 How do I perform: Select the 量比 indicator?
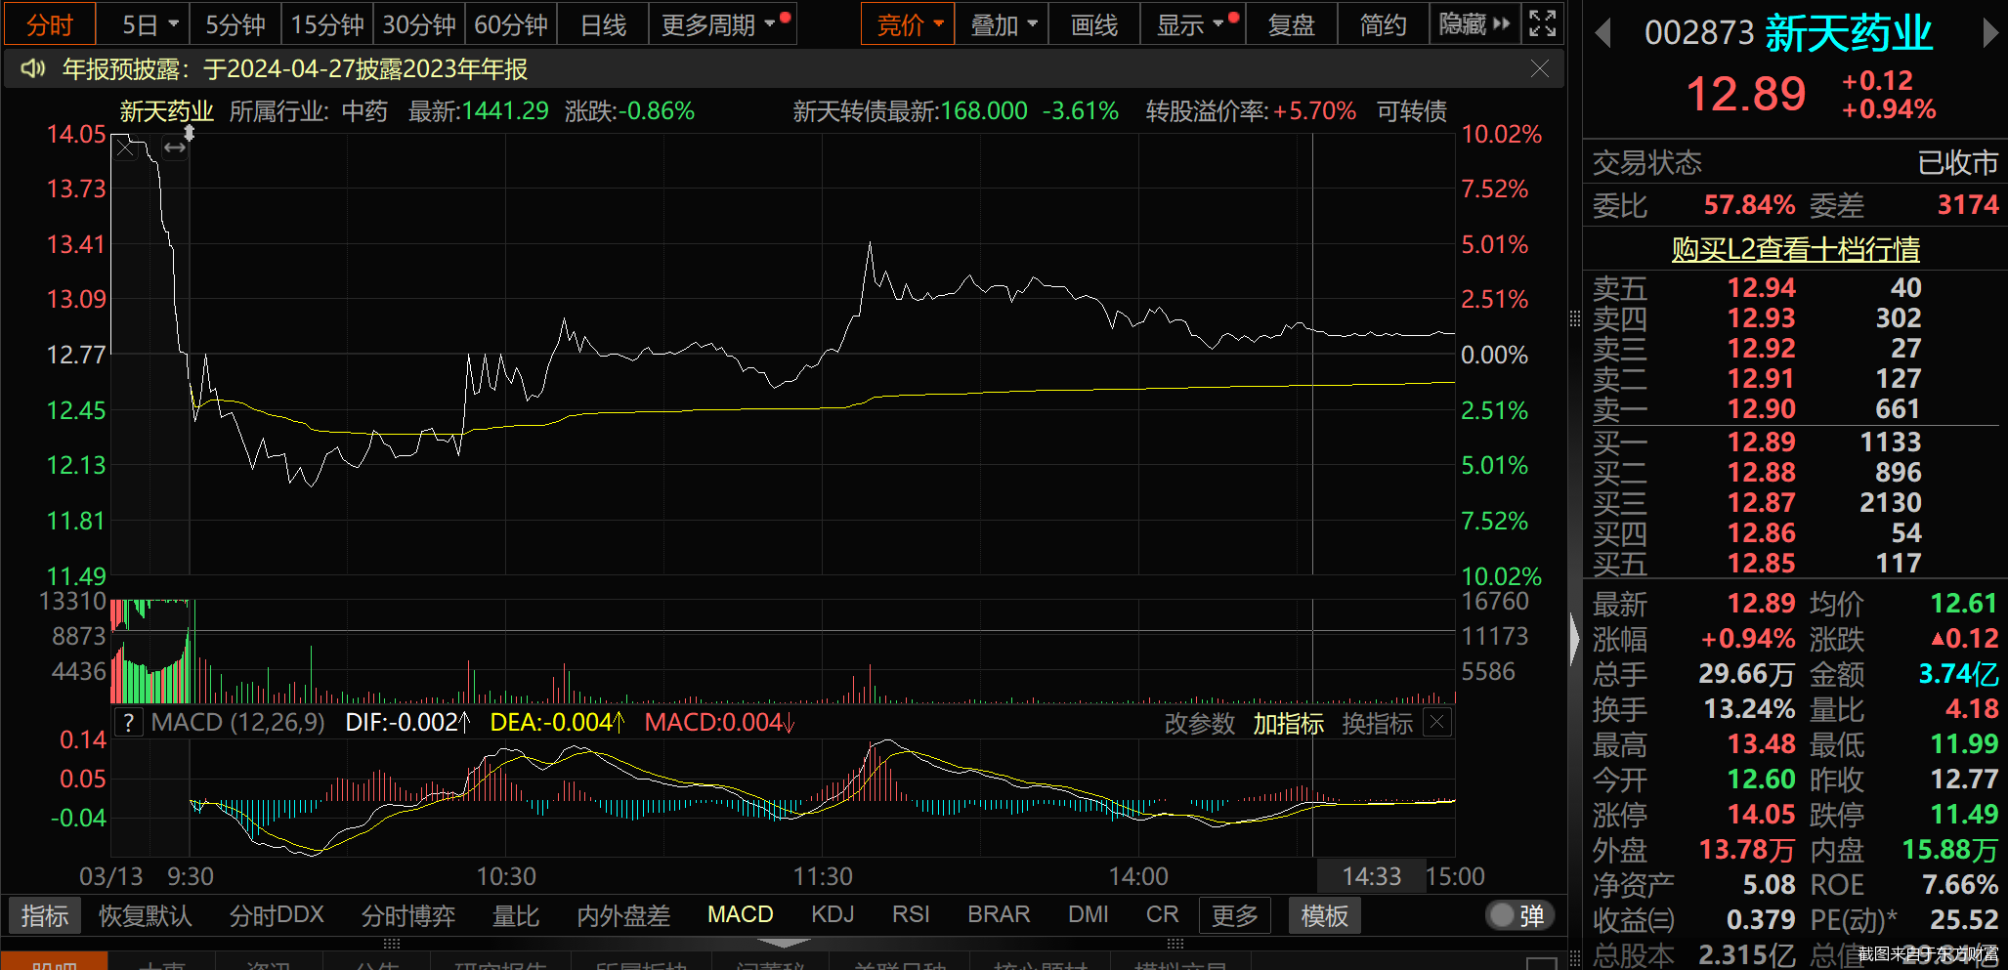pyautogui.click(x=516, y=915)
